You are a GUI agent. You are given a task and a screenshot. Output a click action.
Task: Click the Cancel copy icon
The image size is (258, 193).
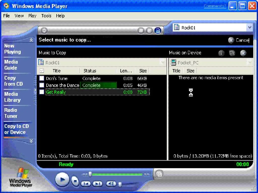pyautogui.click(x=231, y=40)
